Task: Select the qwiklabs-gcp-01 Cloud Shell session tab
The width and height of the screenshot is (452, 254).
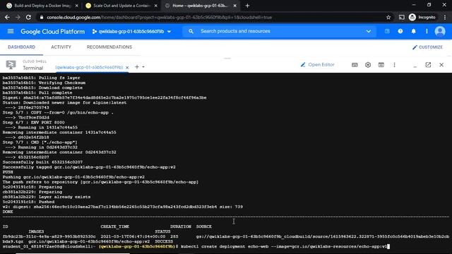Action: point(90,67)
